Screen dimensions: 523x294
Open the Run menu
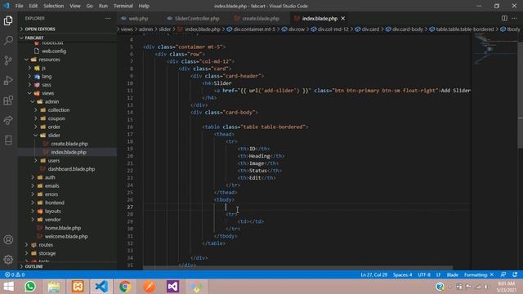tap(103, 6)
